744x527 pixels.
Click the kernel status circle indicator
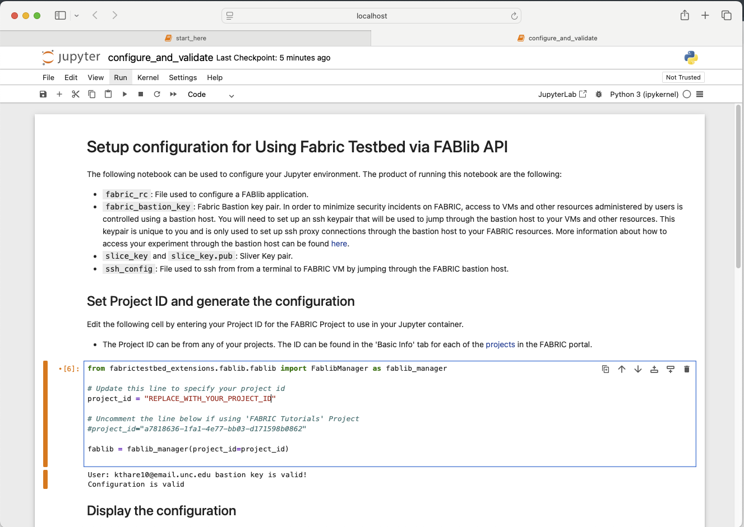click(687, 94)
